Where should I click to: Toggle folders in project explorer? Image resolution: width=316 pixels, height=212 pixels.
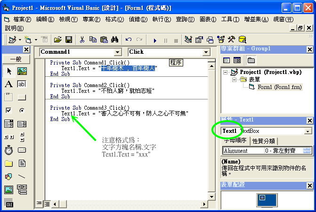pyautogui.click(x=251, y=60)
